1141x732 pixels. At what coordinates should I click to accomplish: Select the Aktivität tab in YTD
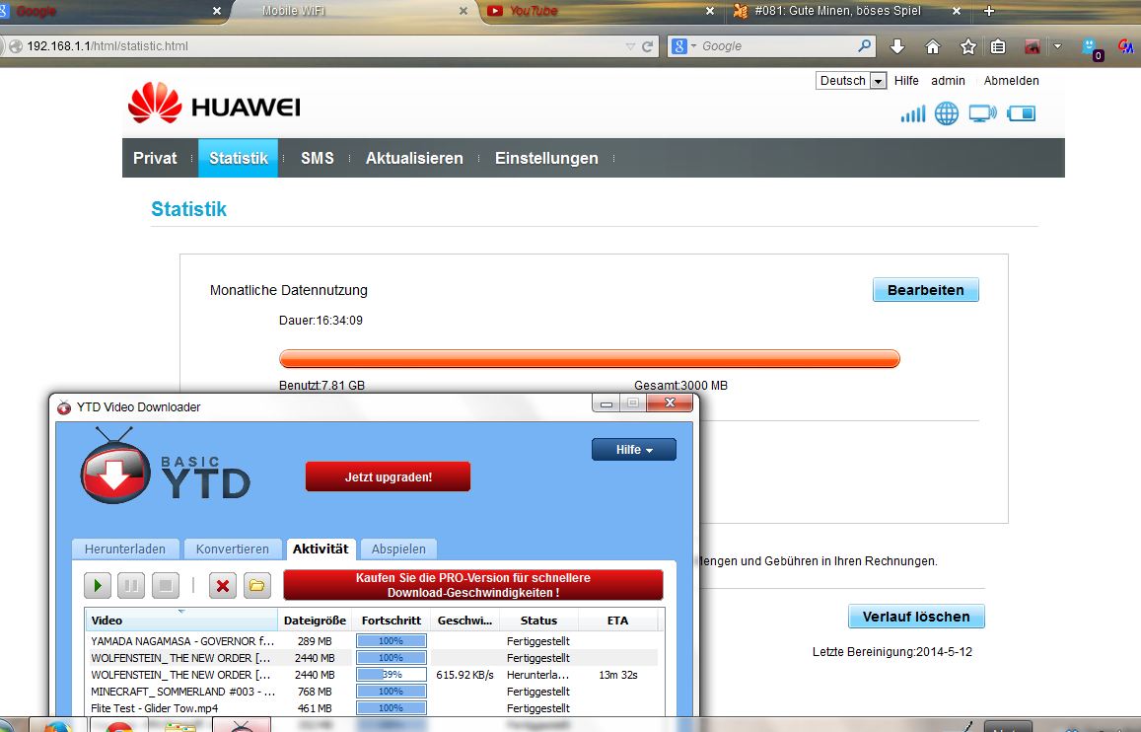coord(321,549)
